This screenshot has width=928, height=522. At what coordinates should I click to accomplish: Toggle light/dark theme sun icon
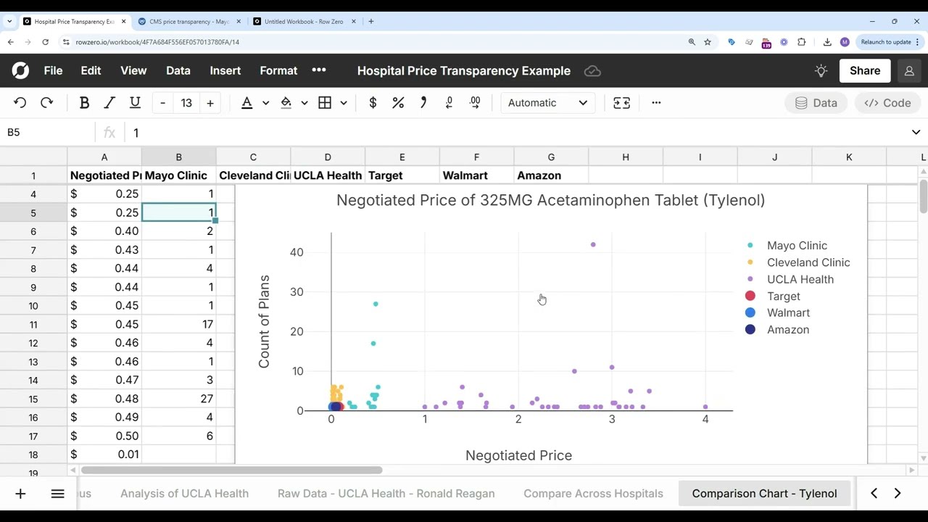click(x=821, y=71)
